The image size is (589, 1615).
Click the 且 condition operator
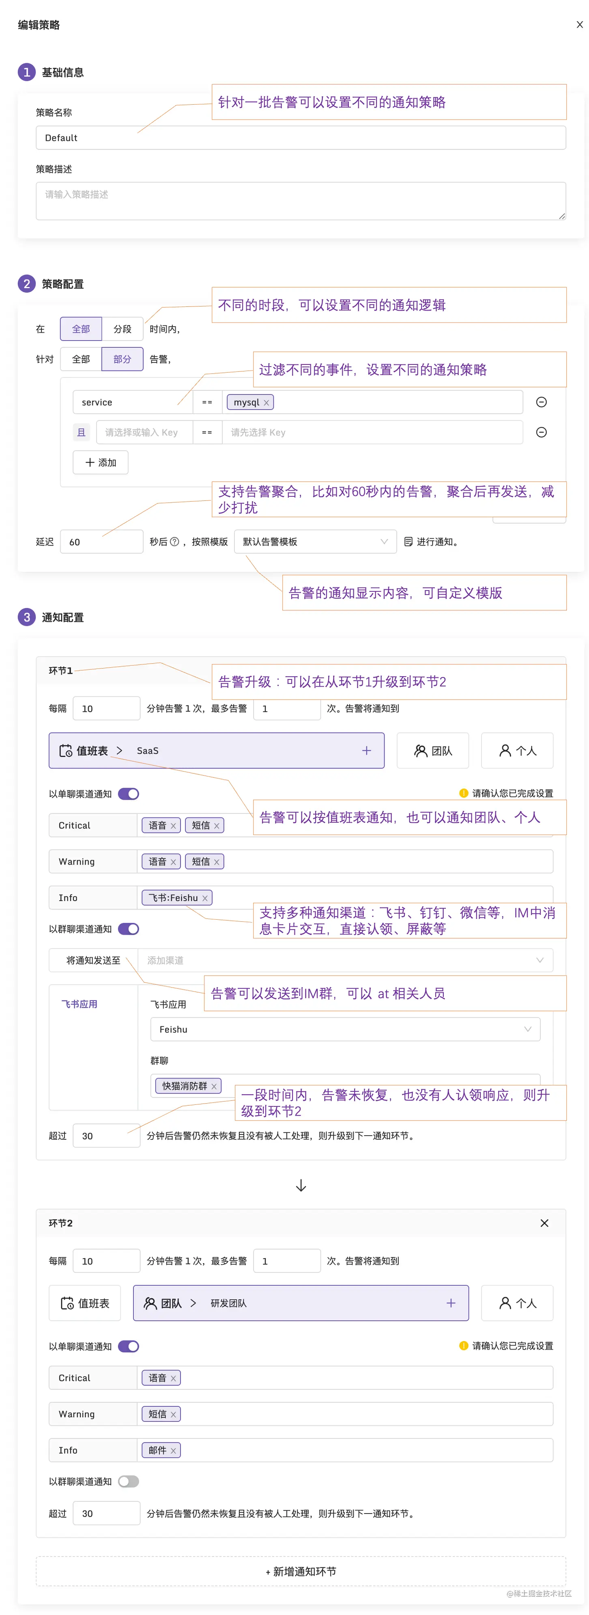81,432
